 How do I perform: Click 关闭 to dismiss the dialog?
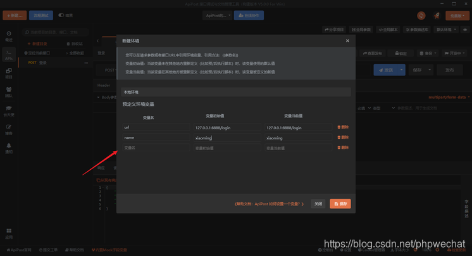click(x=318, y=204)
